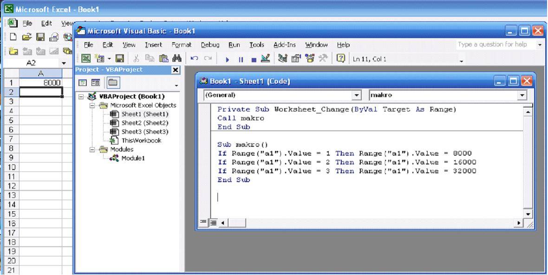548x275 pixels.
Task: Click Insert UserForm icon in VBA toolbar
Action: point(99,59)
